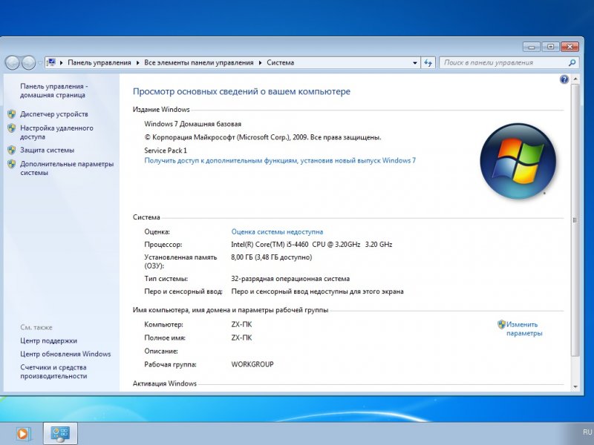The width and height of the screenshot is (594, 445).
Task: Open Центр обновления Windows link
Action: [65, 355]
